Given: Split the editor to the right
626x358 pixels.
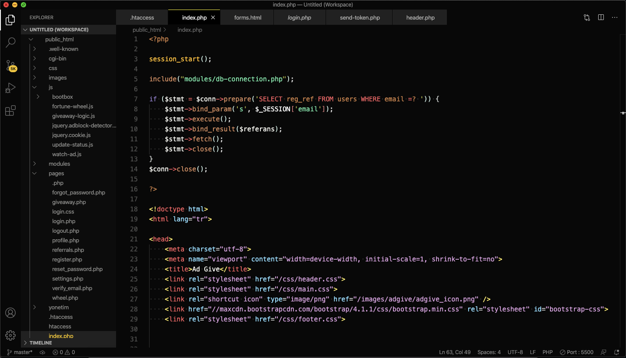Looking at the screenshot, I should [x=601, y=17].
